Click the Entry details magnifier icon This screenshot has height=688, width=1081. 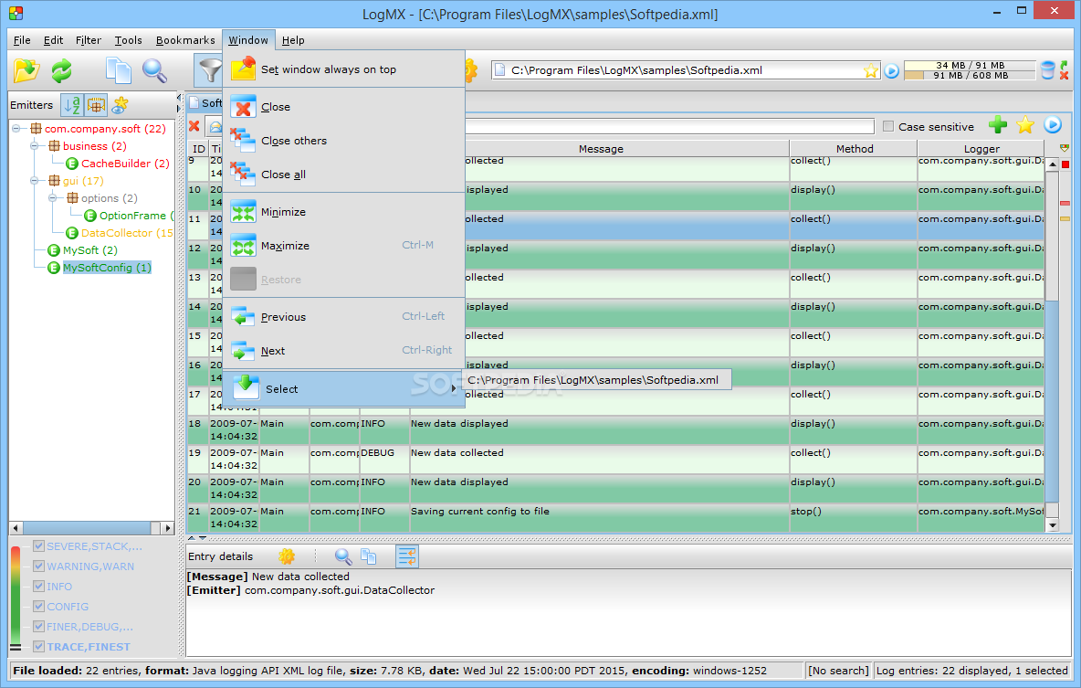tap(342, 556)
